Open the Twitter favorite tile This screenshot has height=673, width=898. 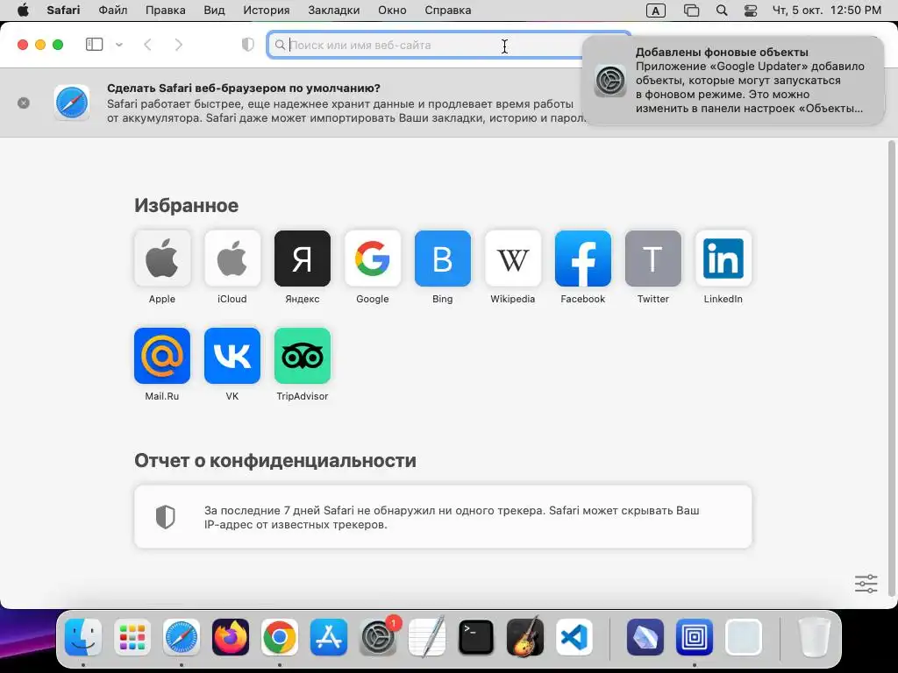(x=652, y=259)
